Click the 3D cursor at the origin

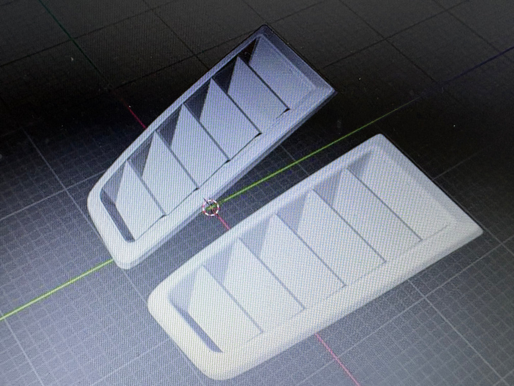211,207
